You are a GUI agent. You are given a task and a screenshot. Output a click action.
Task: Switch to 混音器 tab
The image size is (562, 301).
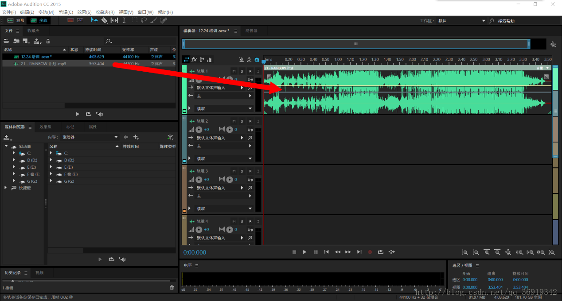click(x=251, y=31)
